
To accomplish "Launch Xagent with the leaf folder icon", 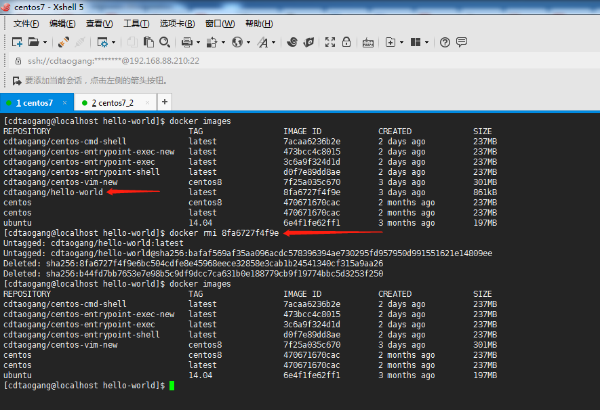I will pyautogui.click(x=308, y=42).
